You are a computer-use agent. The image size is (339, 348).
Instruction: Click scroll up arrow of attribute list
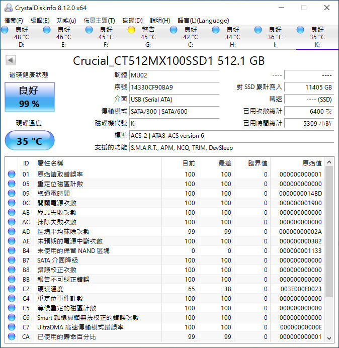[x=329, y=162]
